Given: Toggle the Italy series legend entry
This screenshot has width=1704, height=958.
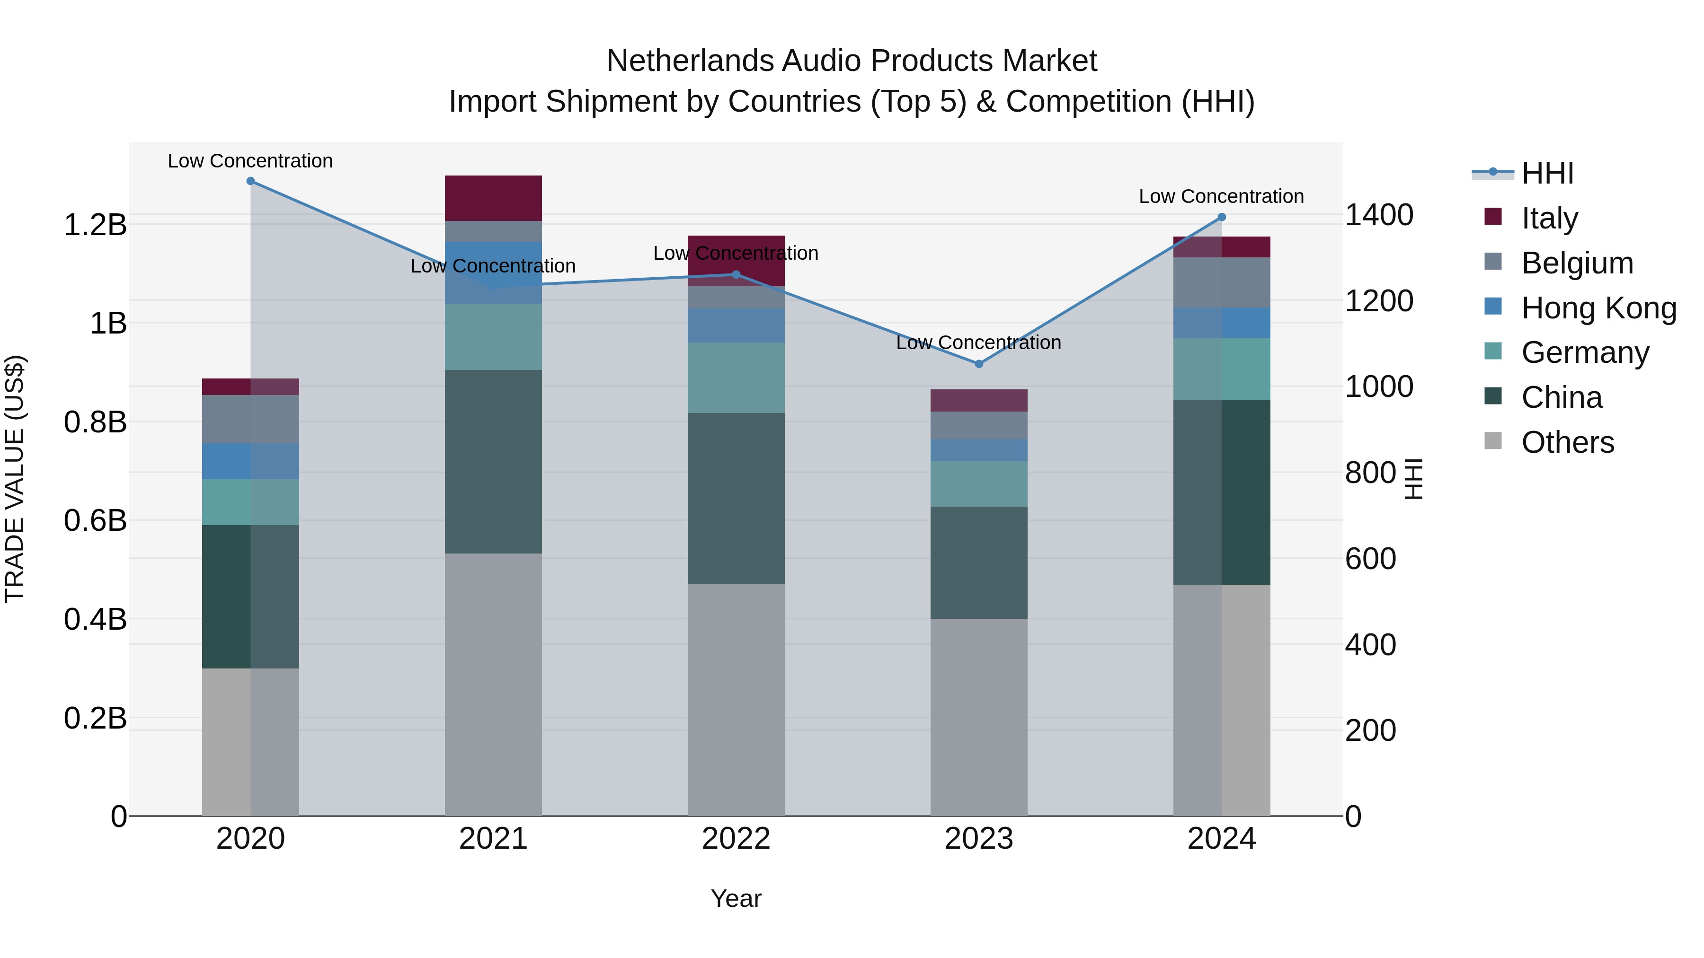Looking at the screenshot, I should [1531, 218].
